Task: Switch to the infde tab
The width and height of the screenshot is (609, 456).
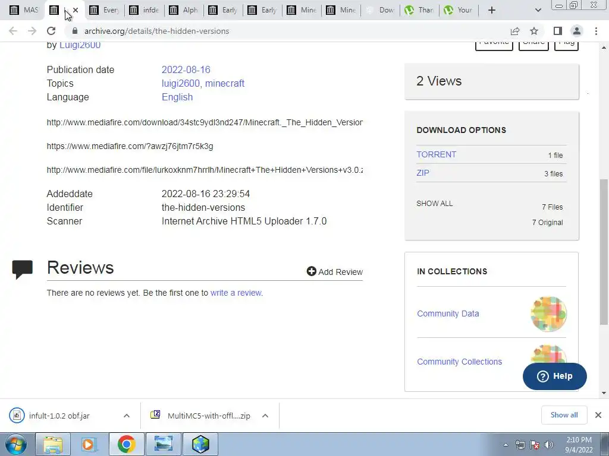Action: tap(144, 10)
